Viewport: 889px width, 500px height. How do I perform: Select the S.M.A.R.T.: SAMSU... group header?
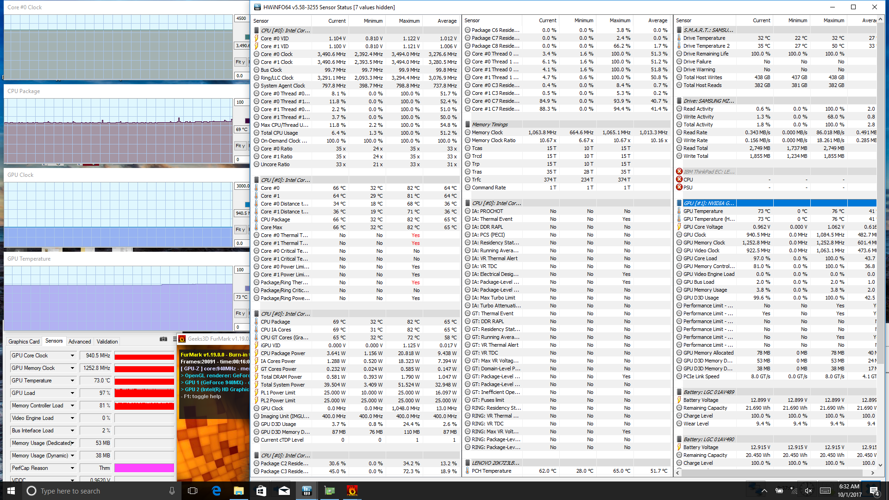point(776,30)
